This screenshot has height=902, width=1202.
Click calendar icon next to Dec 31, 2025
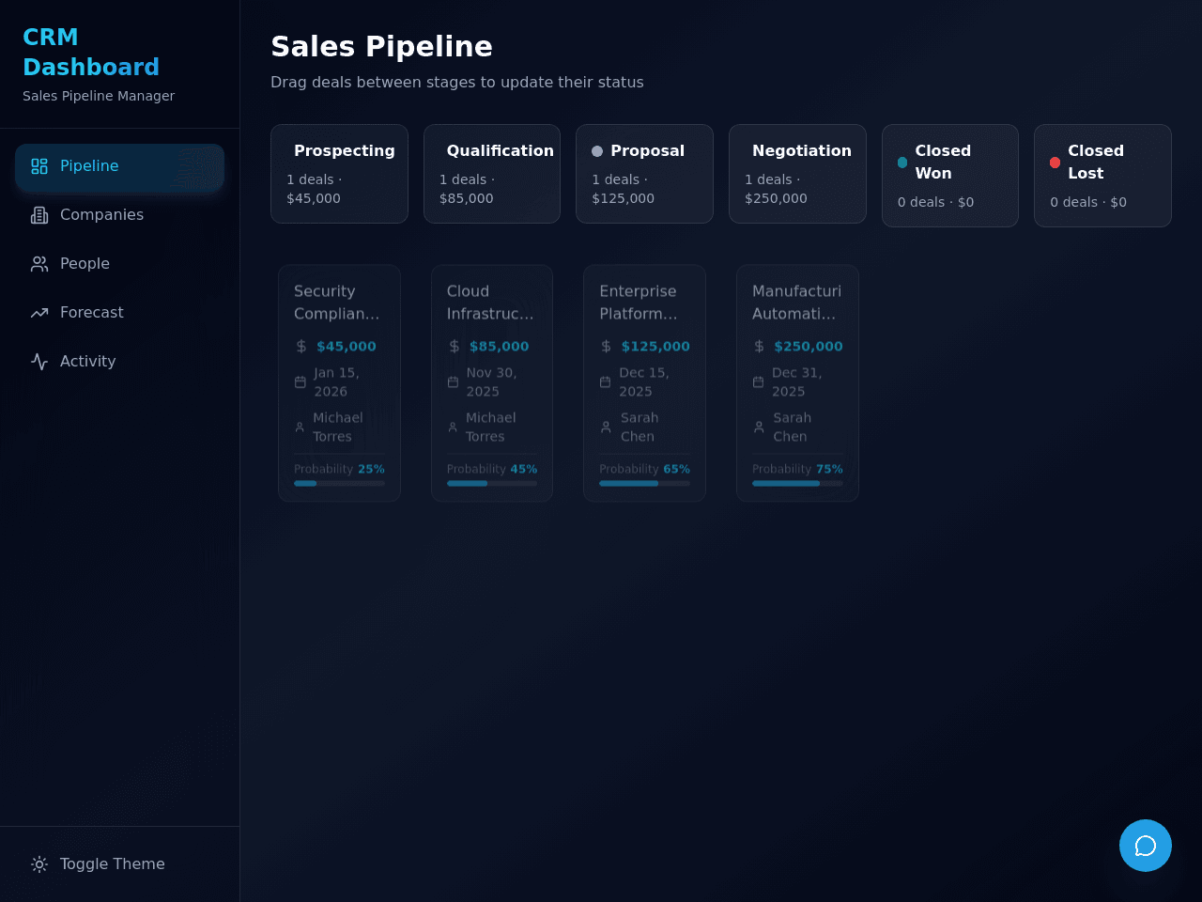click(x=759, y=382)
